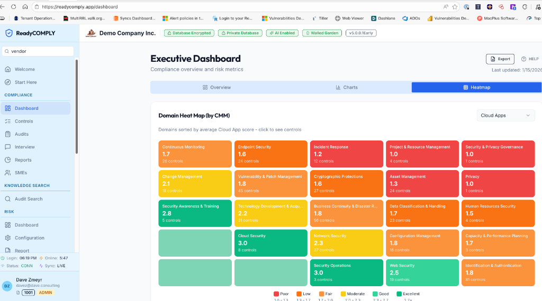
Task: Open Welcome in the sidebar
Action: tap(35, 69)
